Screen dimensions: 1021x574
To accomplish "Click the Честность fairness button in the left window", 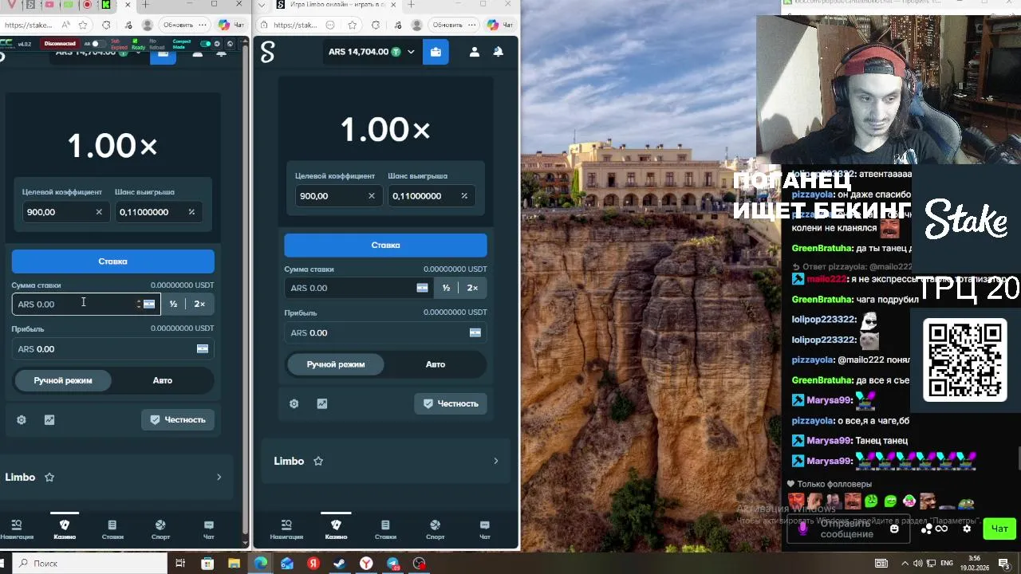I will point(178,419).
